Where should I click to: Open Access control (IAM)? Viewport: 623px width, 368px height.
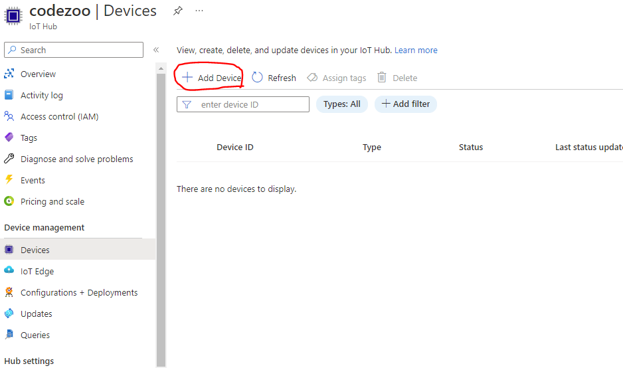[x=60, y=116]
